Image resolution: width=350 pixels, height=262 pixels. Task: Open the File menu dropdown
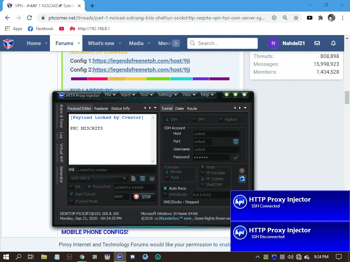click(110, 95)
